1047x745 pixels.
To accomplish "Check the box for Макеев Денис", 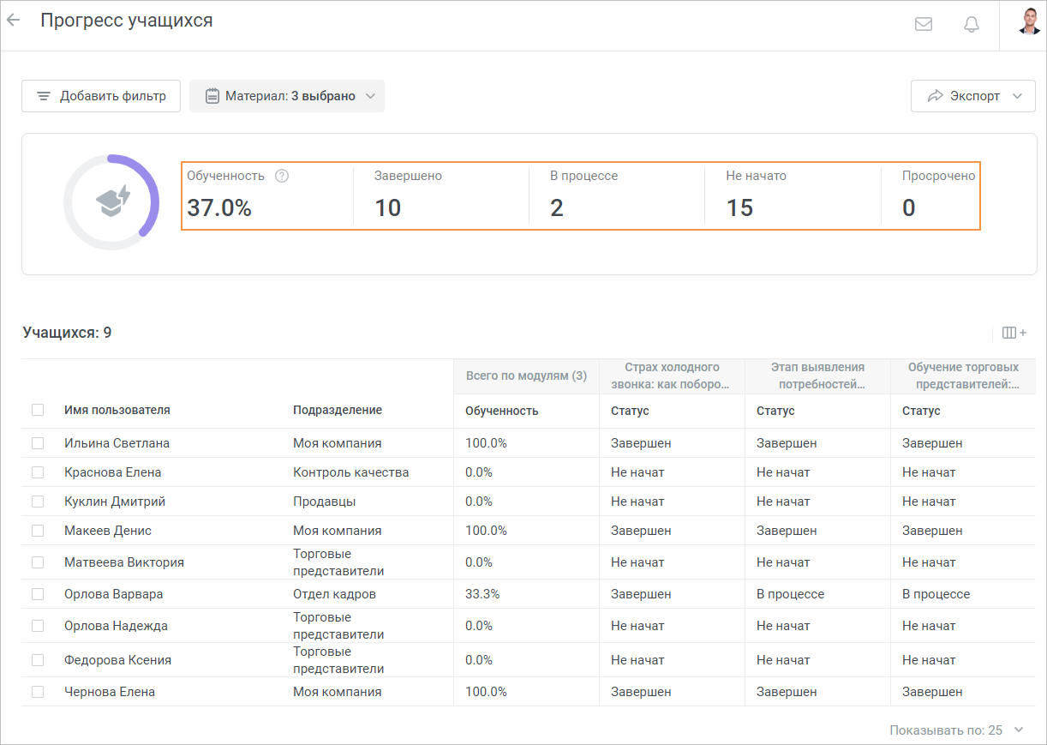I will [x=38, y=531].
